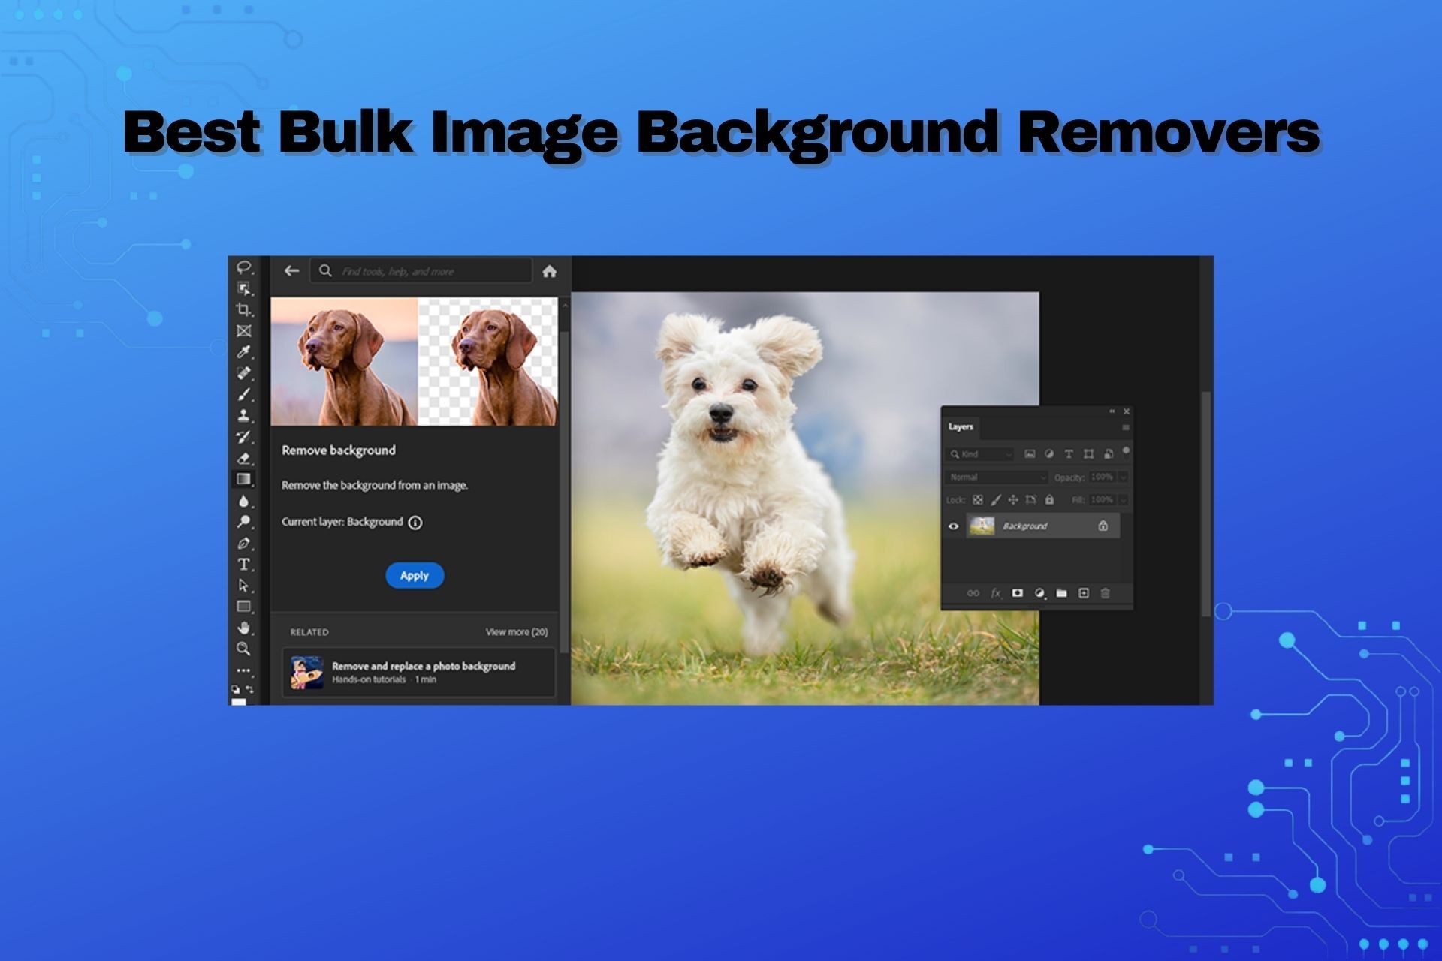This screenshot has width=1442, height=961.
Task: Select the Eraser tool
Action: (x=243, y=458)
